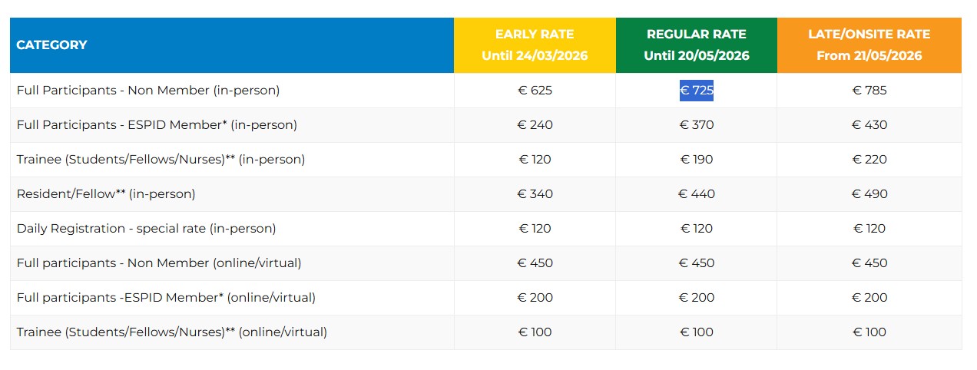Image resolution: width=977 pixels, height=370 pixels.
Task: Click the € 370 regular rate price
Action: tap(697, 125)
